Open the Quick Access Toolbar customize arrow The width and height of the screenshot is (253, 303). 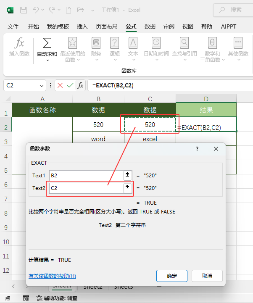93,10
